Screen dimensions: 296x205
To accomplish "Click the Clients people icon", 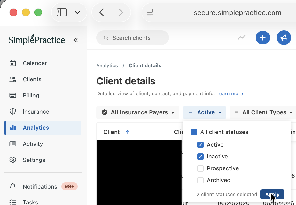I will (x=13, y=79).
